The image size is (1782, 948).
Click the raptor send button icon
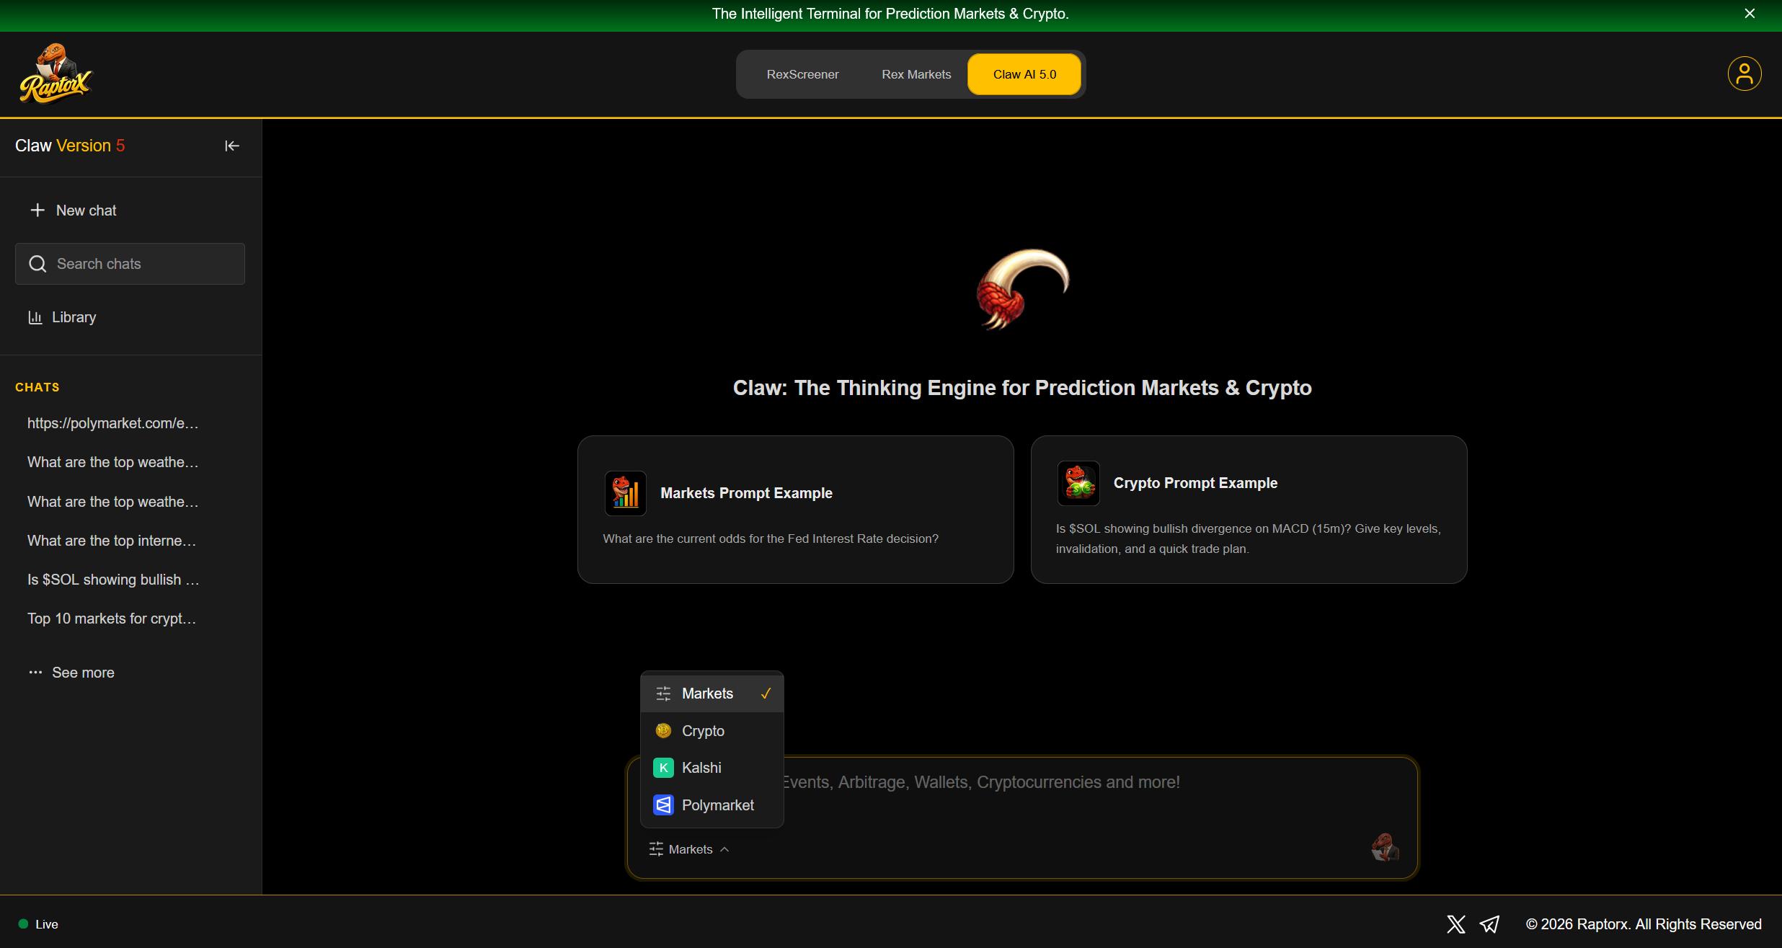point(1384,848)
